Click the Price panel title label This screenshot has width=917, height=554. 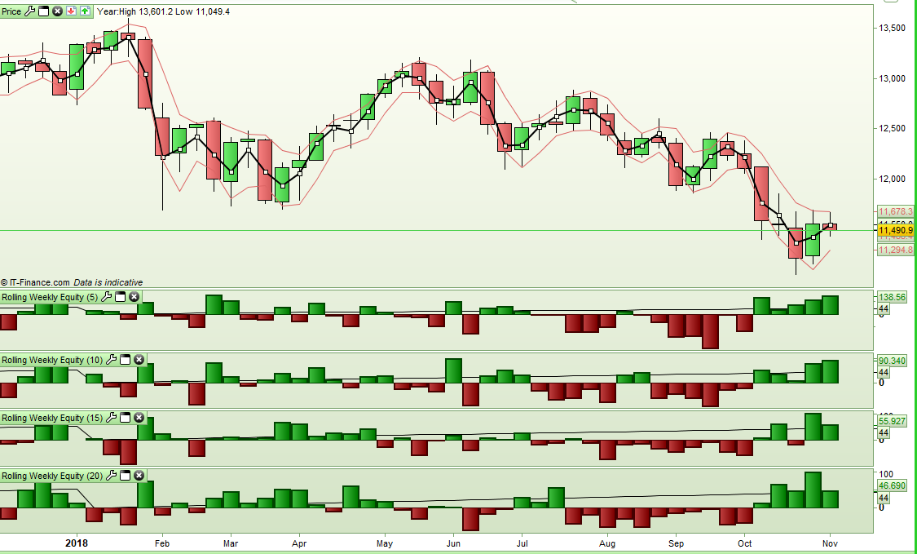(x=12, y=11)
